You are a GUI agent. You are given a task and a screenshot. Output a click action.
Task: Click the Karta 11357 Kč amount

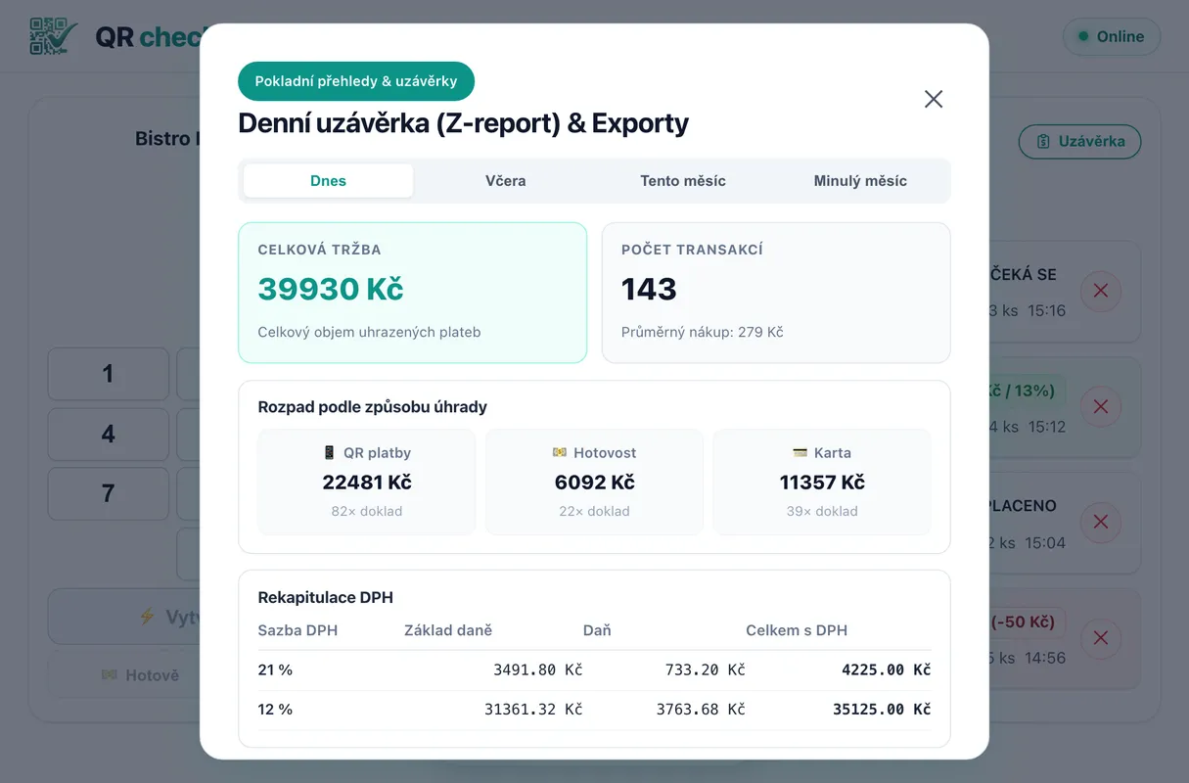(822, 483)
